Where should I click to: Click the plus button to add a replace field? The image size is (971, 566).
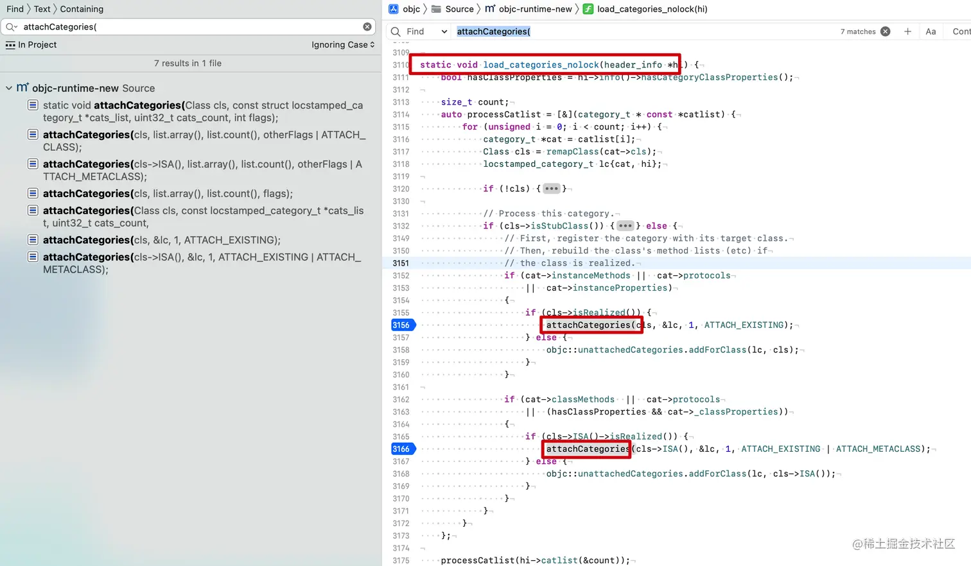(907, 31)
